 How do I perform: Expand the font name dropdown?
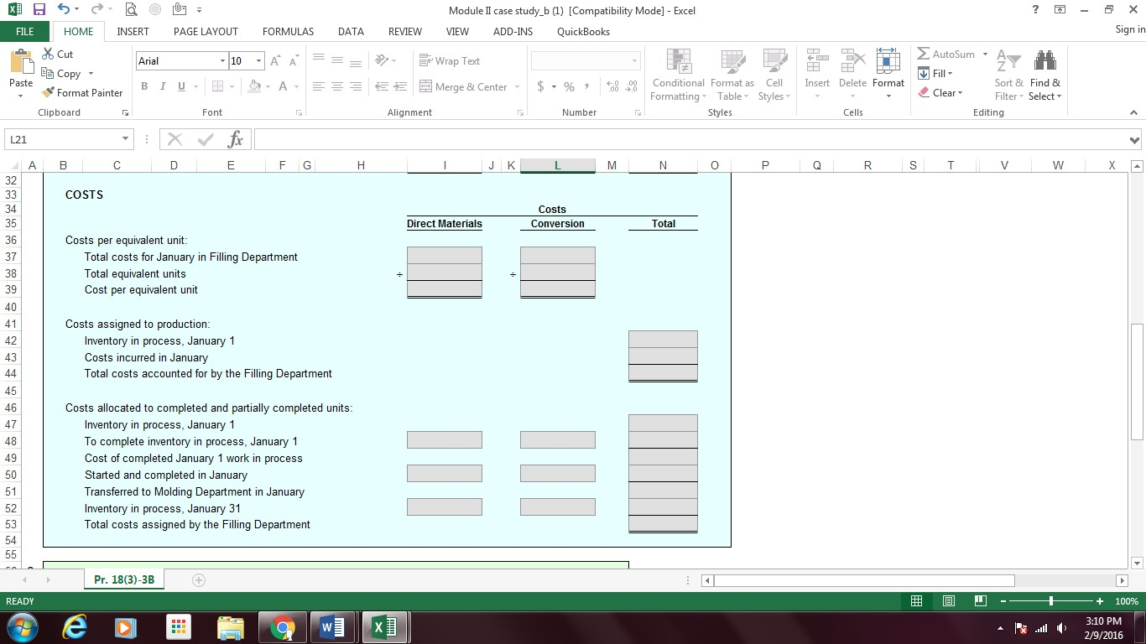pos(222,61)
